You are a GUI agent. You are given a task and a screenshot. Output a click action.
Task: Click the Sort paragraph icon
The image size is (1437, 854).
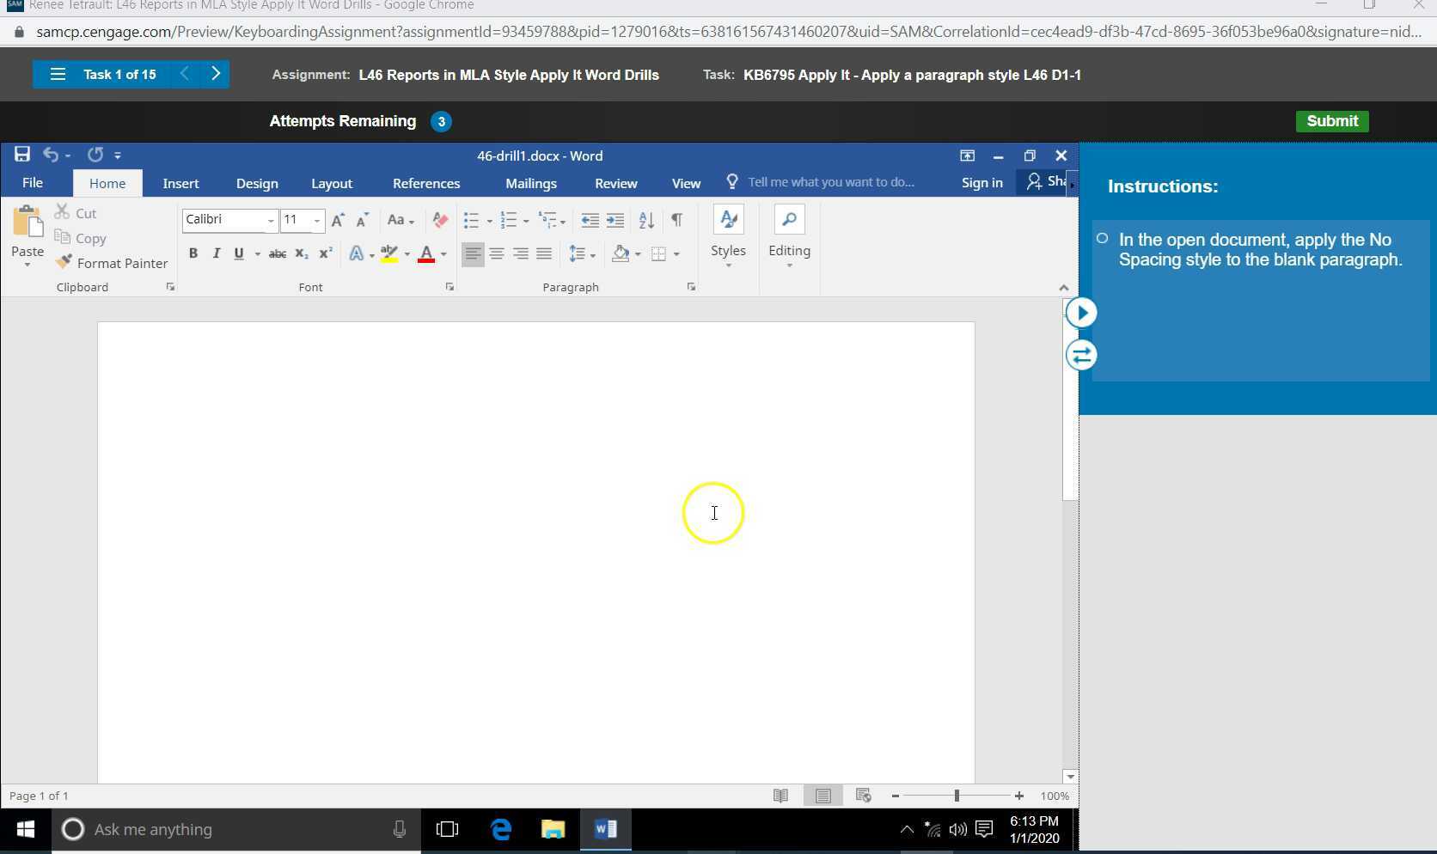pyautogui.click(x=646, y=220)
